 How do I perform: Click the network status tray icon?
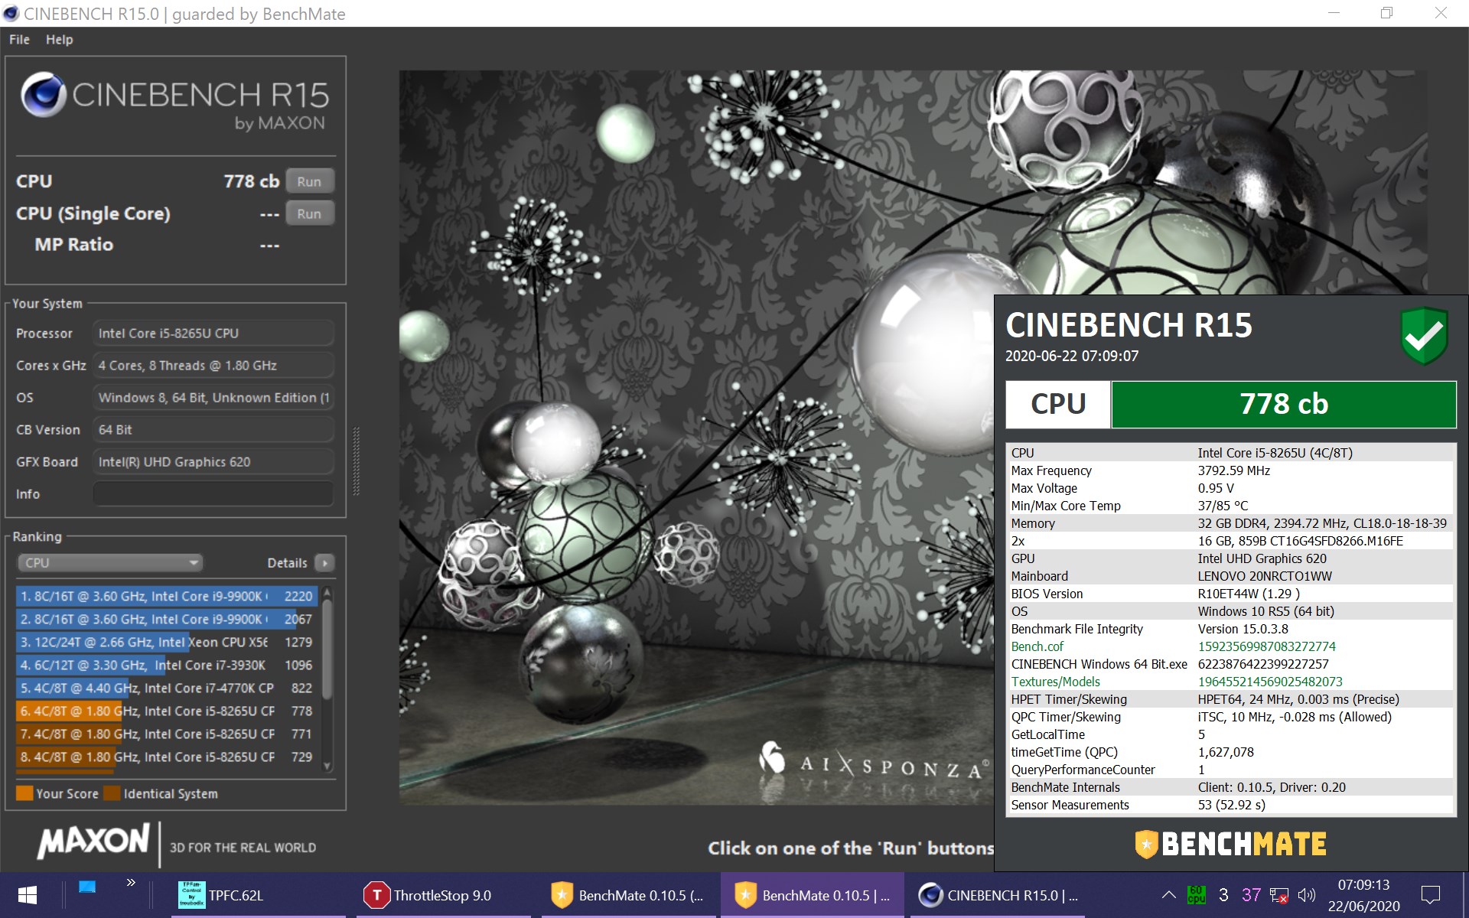tap(1278, 895)
